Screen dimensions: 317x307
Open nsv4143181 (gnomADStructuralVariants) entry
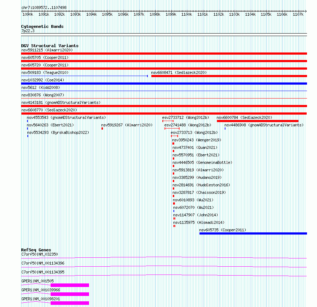(61, 102)
